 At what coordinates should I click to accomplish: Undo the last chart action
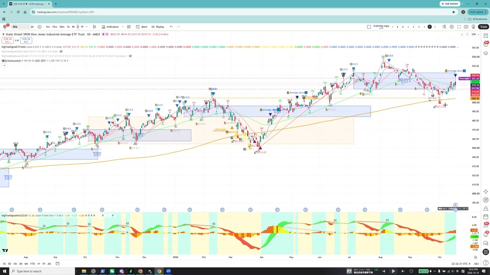(171, 27)
